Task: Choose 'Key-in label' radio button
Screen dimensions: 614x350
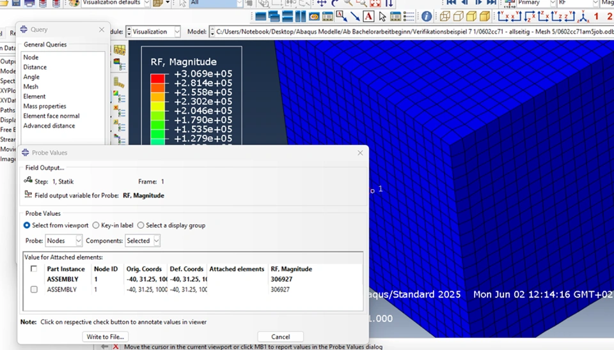Action: coord(96,225)
